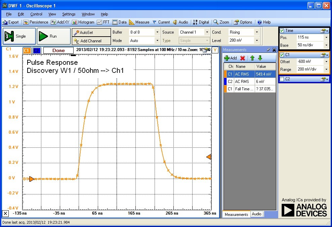This screenshot has width=332, height=227.
Task: Open the Settings menu
Action: 69,14
